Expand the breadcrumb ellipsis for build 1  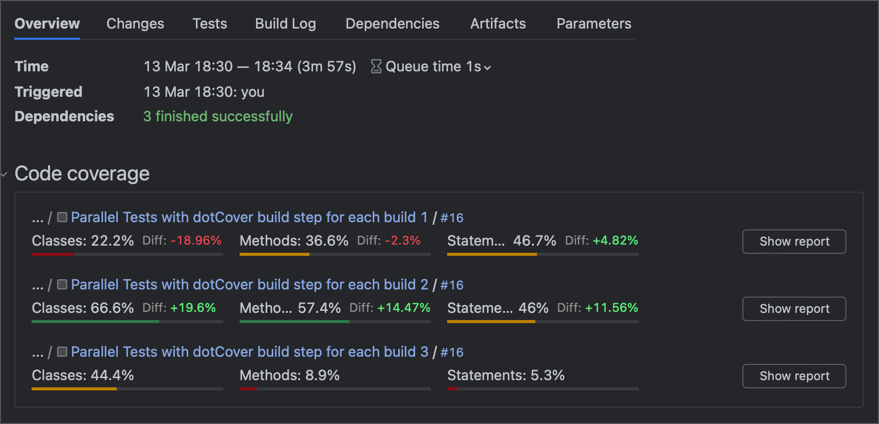[x=37, y=218]
